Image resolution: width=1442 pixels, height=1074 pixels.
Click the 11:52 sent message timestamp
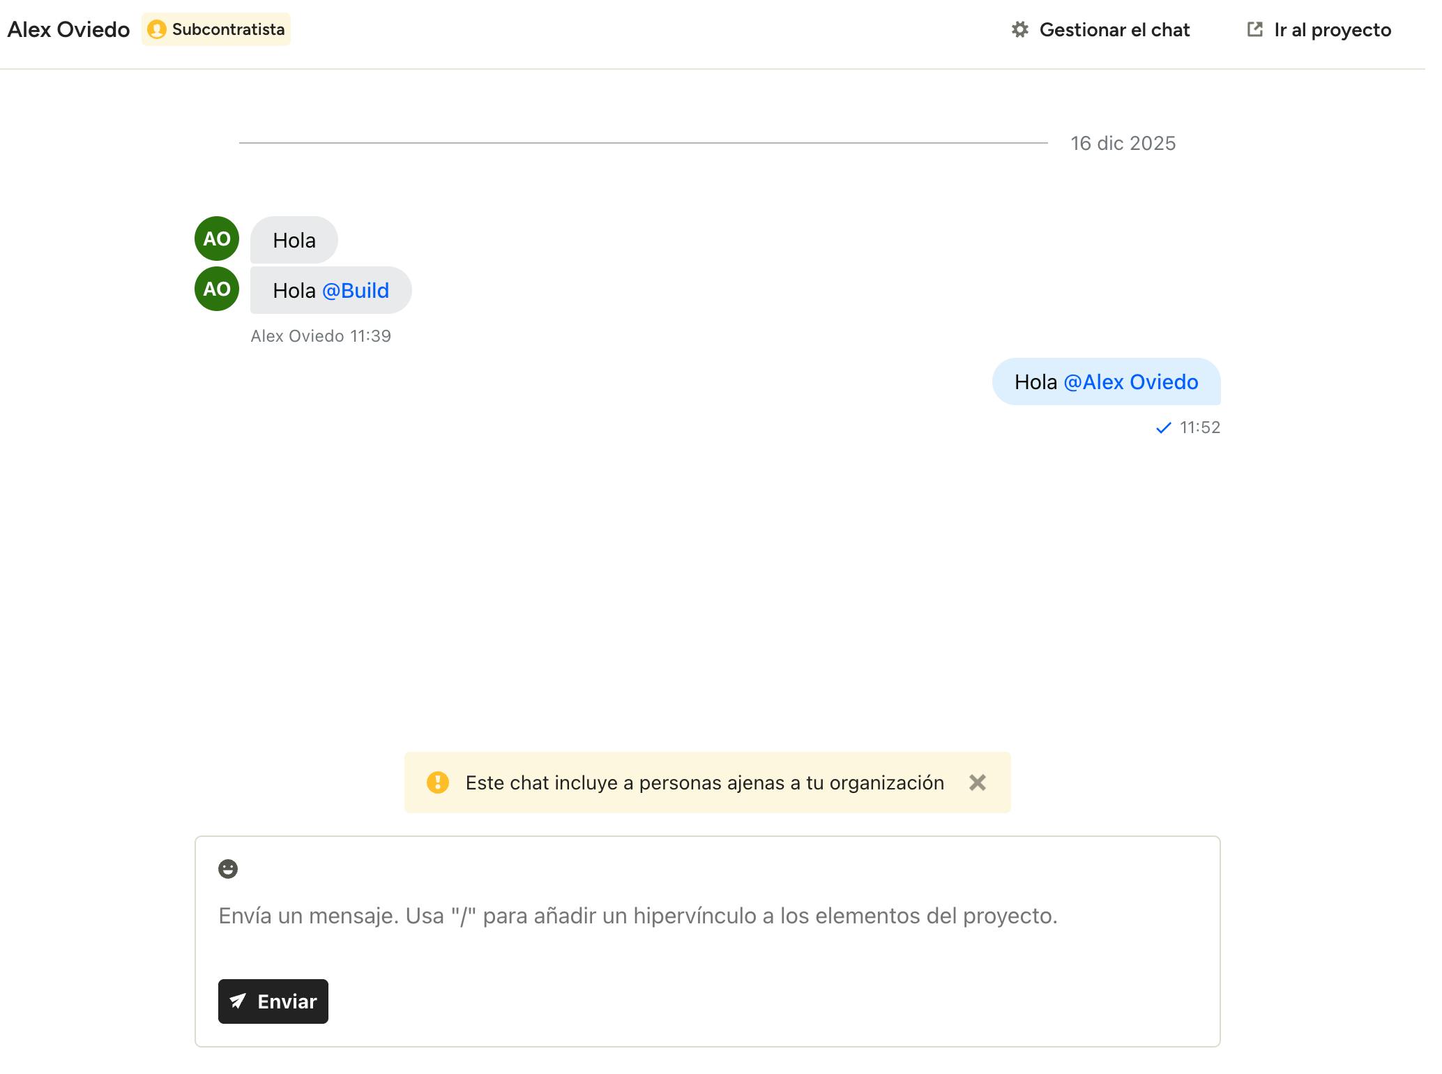[x=1199, y=428]
